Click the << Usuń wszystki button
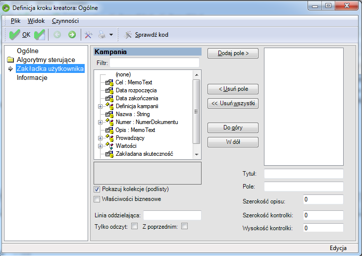The image size is (362, 256). 233,103
